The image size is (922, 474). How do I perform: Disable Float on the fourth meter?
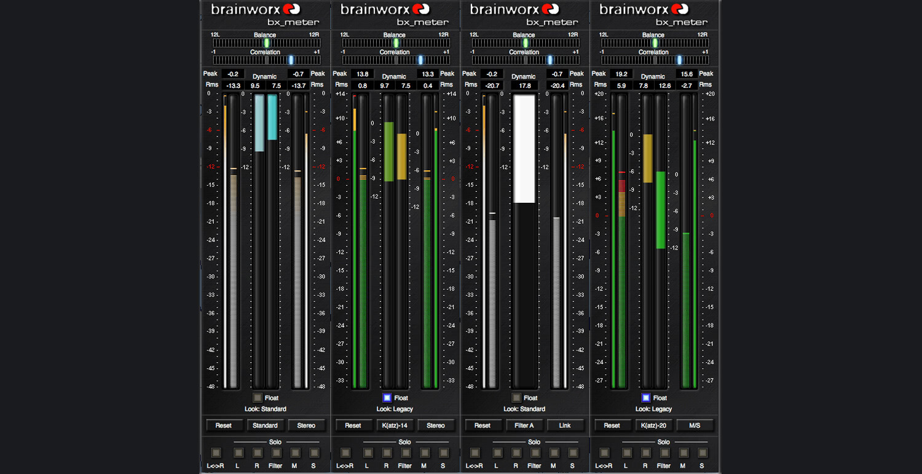point(645,398)
